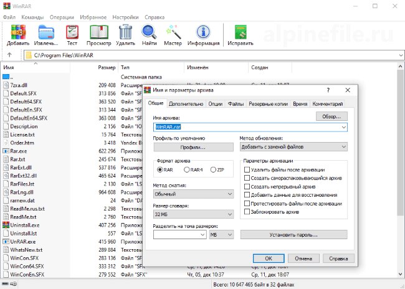405x289 pixels.
Task: Click the Отмена cancel button
Action: coord(303,258)
